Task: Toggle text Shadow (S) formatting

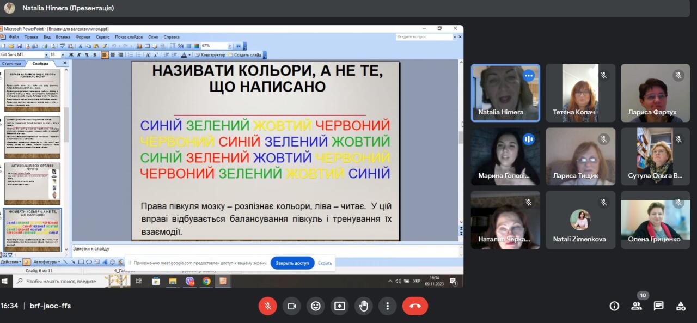Action: pos(95,55)
